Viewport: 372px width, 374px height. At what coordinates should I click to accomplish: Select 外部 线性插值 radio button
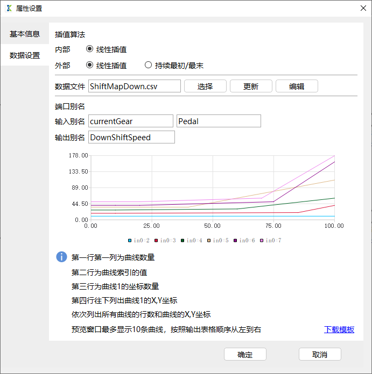[x=89, y=65]
